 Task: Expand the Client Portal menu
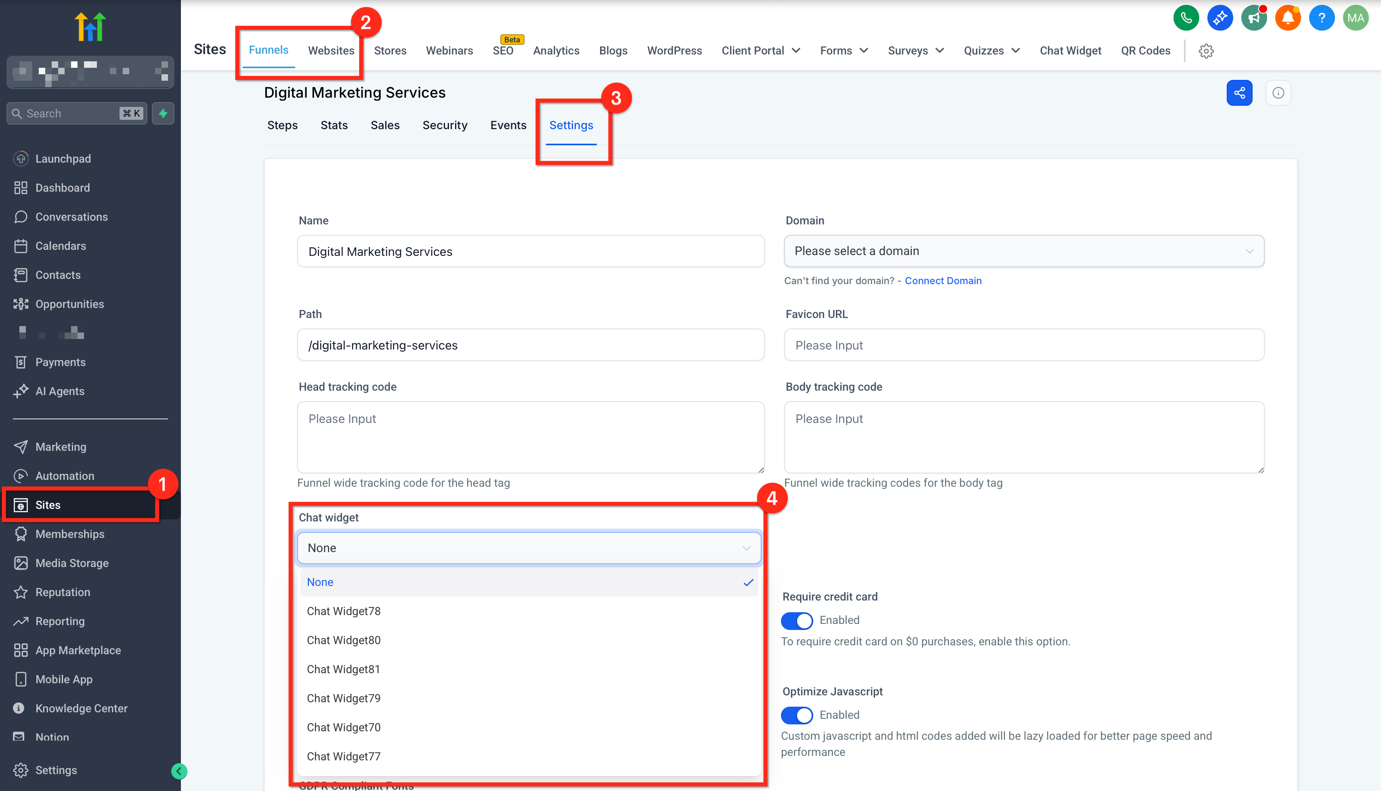(x=760, y=50)
